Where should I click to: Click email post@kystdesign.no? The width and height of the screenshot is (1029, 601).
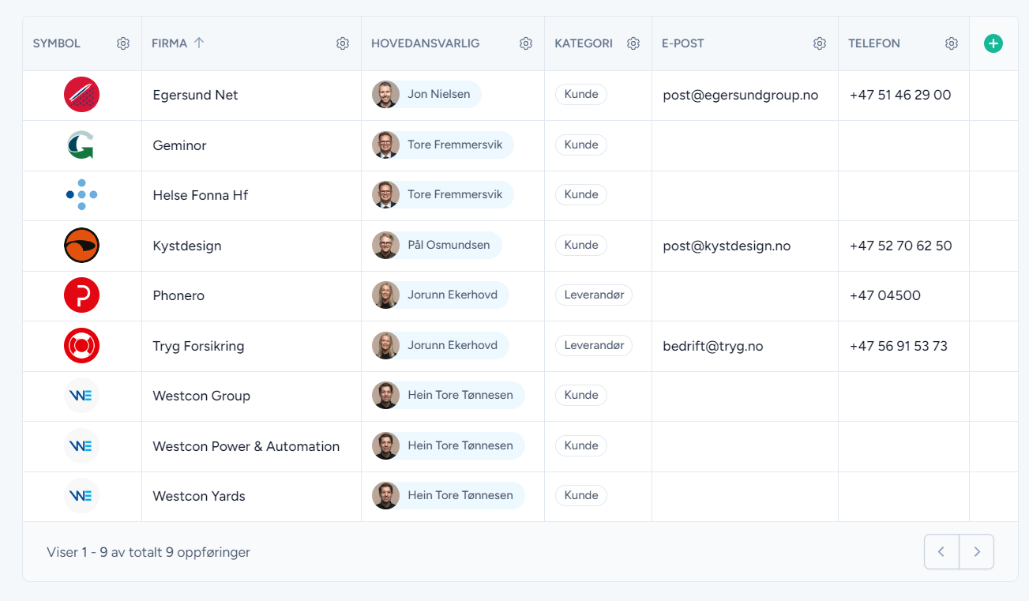727,246
